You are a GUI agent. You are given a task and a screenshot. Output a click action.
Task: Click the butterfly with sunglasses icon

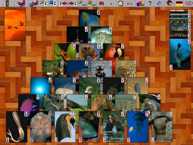point(22,3)
